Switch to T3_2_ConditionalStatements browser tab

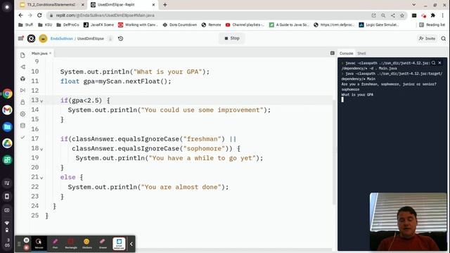(51, 5)
